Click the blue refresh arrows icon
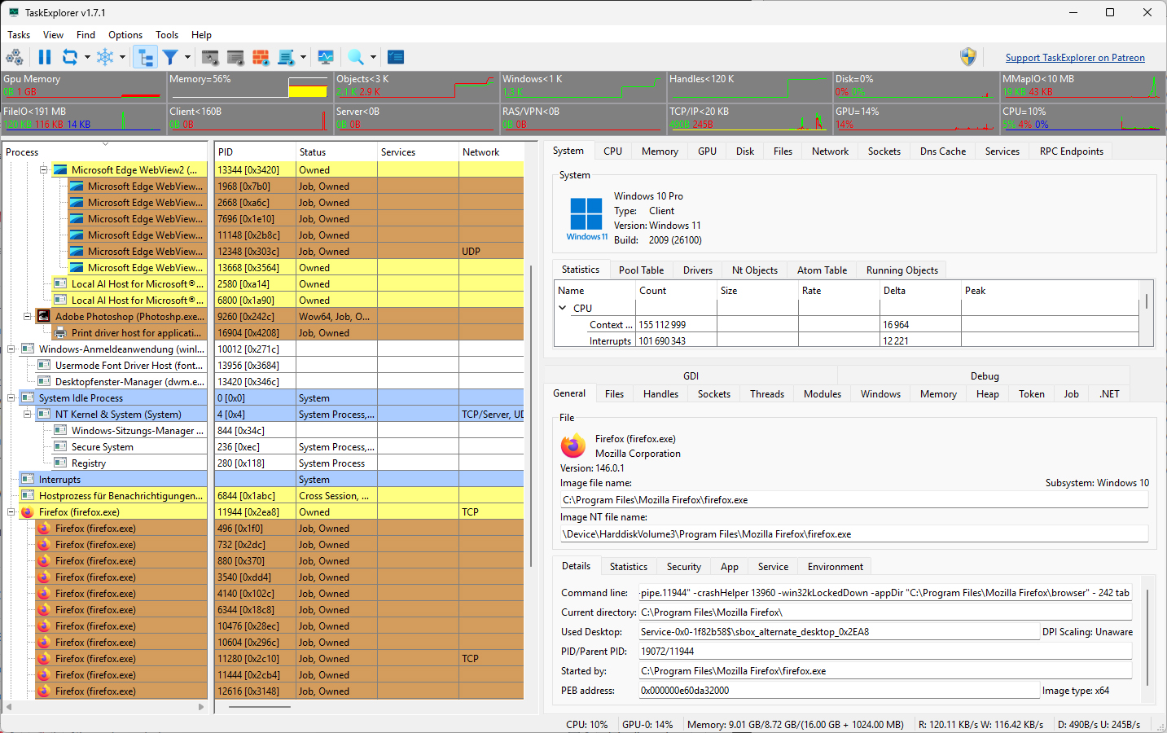 (x=70, y=57)
